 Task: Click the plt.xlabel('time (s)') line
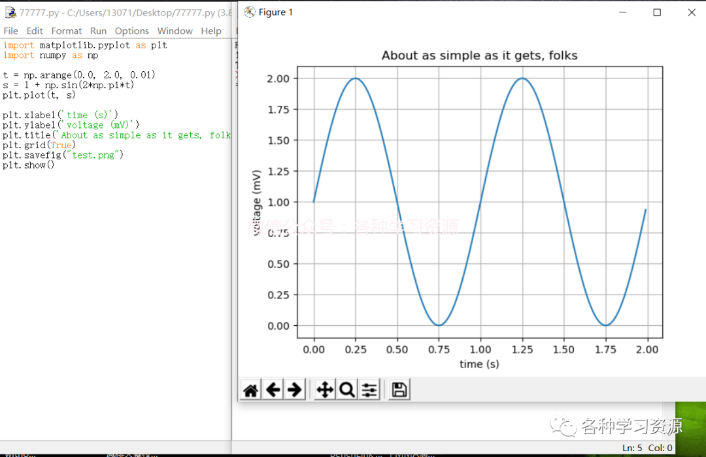(60, 115)
